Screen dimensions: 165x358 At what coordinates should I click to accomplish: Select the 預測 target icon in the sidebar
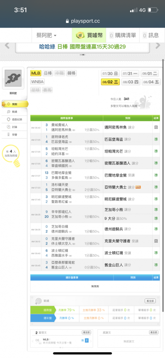click(9, 104)
